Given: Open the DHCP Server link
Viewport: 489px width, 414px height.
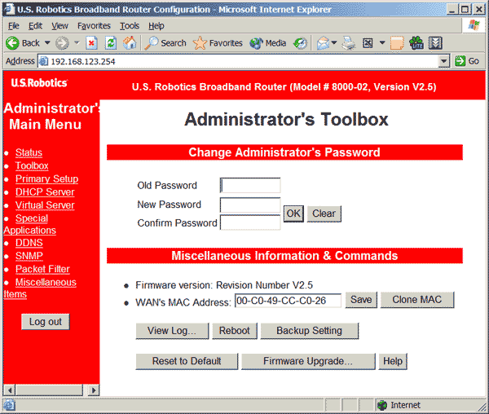Looking at the screenshot, I should [45, 192].
